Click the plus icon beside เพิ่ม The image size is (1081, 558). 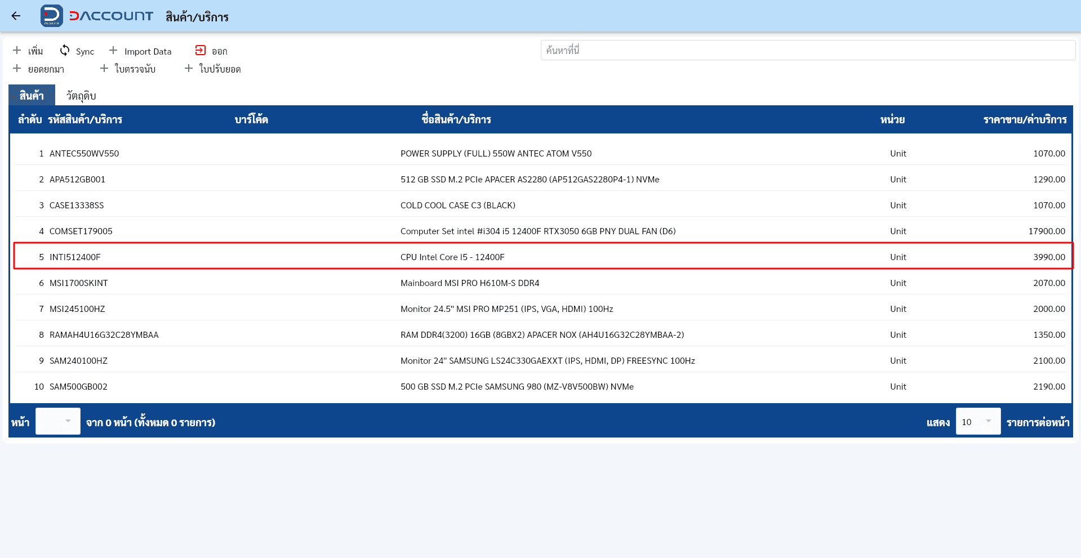pyautogui.click(x=17, y=51)
